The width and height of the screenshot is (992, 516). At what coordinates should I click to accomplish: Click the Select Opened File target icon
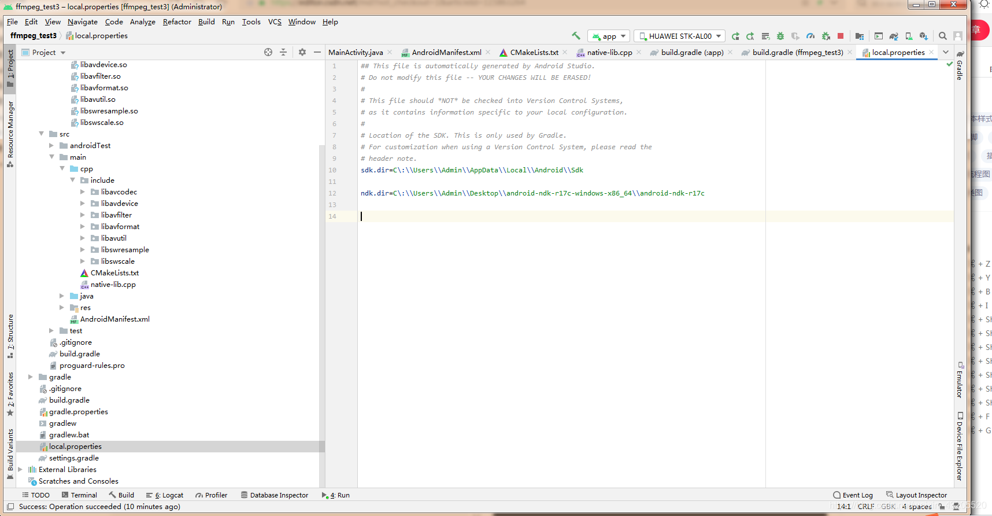[268, 52]
